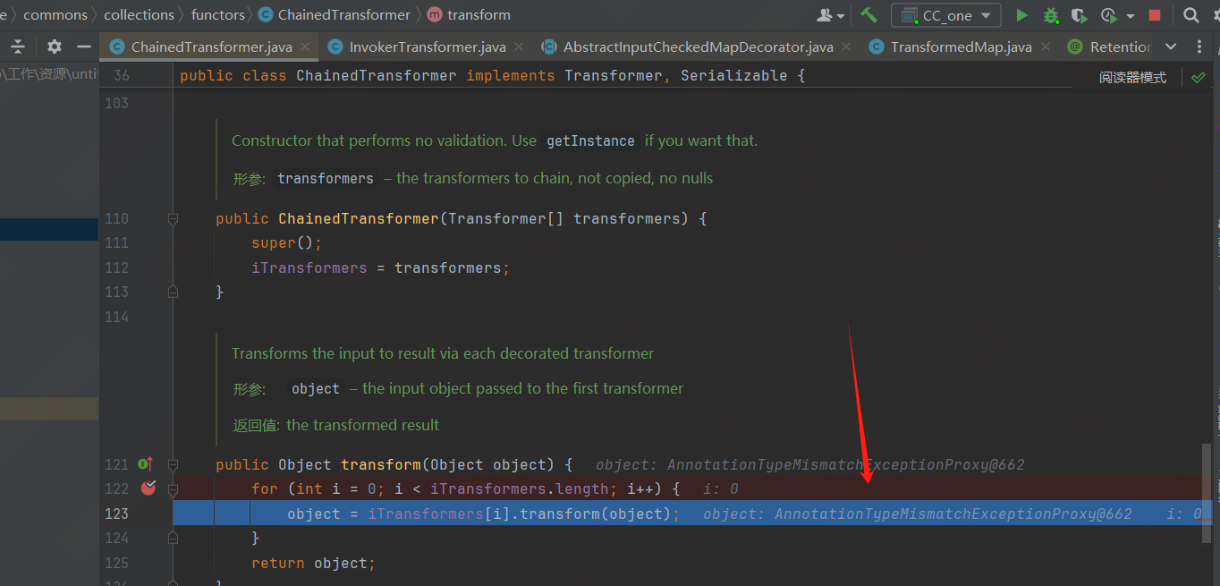Toggle reader mode via 阅读器模式 button
Image resolution: width=1220 pixels, height=586 pixels.
tap(1132, 78)
